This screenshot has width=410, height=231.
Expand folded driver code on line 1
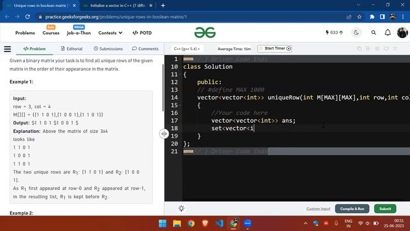click(188, 59)
